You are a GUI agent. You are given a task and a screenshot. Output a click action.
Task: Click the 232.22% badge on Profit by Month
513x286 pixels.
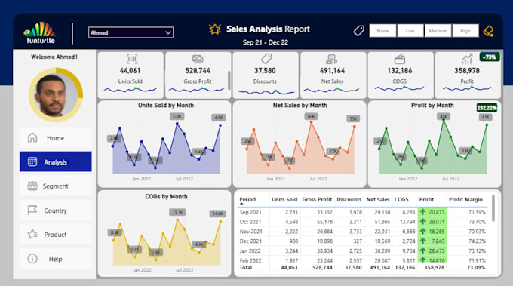487,108
